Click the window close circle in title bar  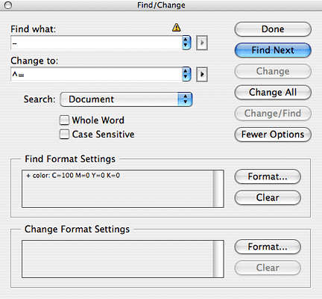(x=8, y=5)
